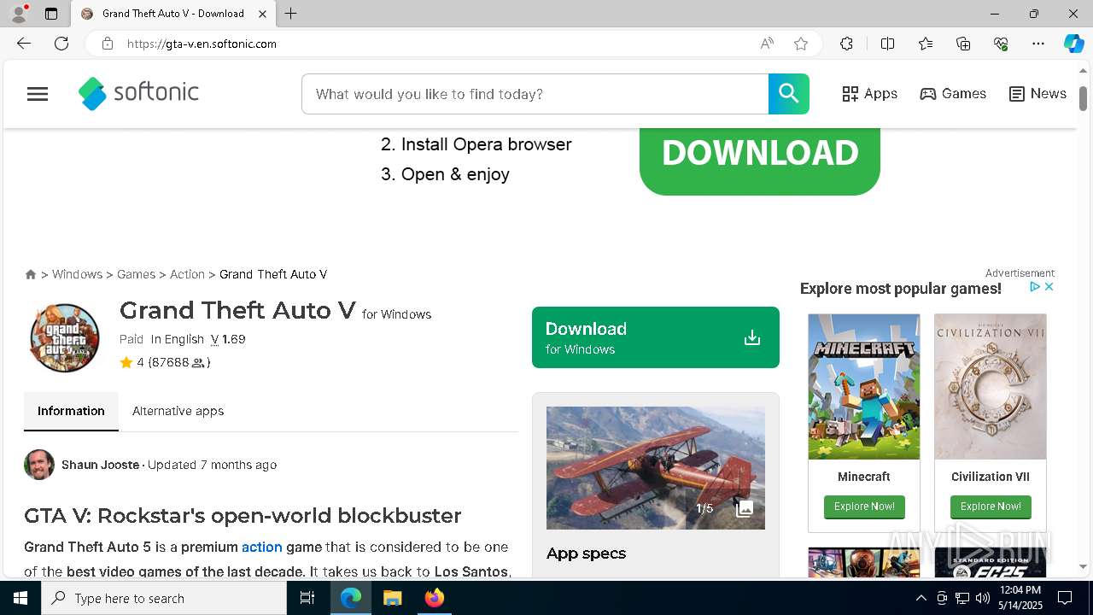Click the users count icon by rating

pyautogui.click(x=198, y=362)
